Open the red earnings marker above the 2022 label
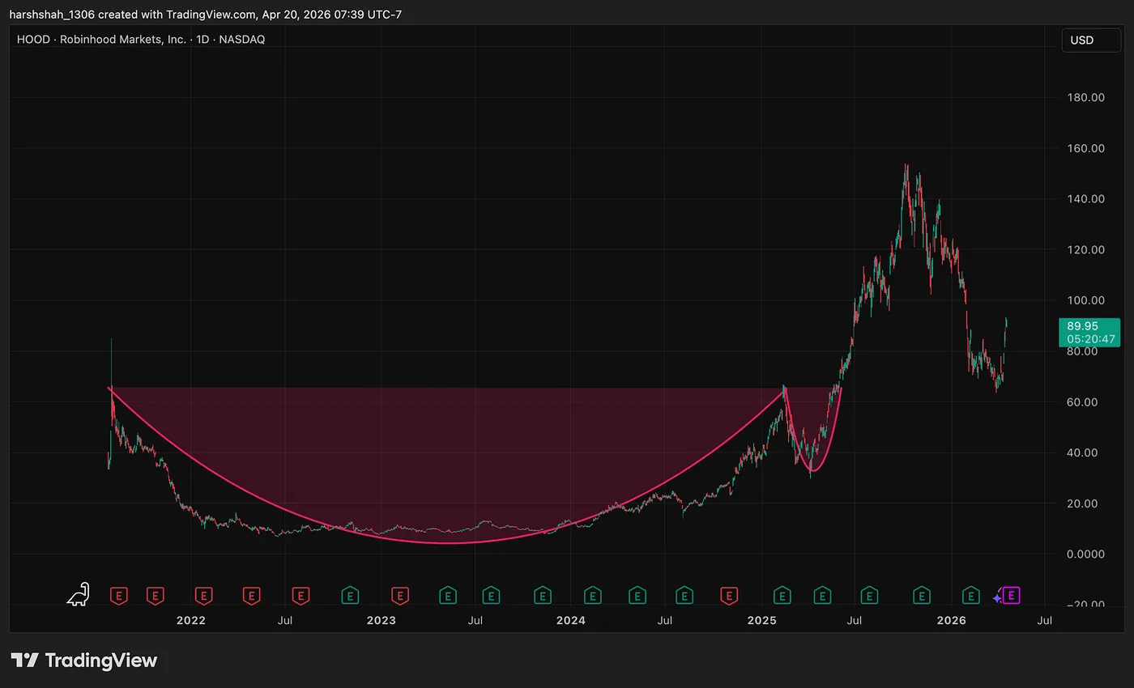This screenshot has height=688, width=1134. tap(204, 597)
